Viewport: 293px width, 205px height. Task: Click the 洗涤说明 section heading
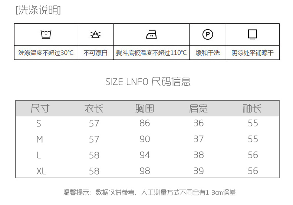pos(38,10)
